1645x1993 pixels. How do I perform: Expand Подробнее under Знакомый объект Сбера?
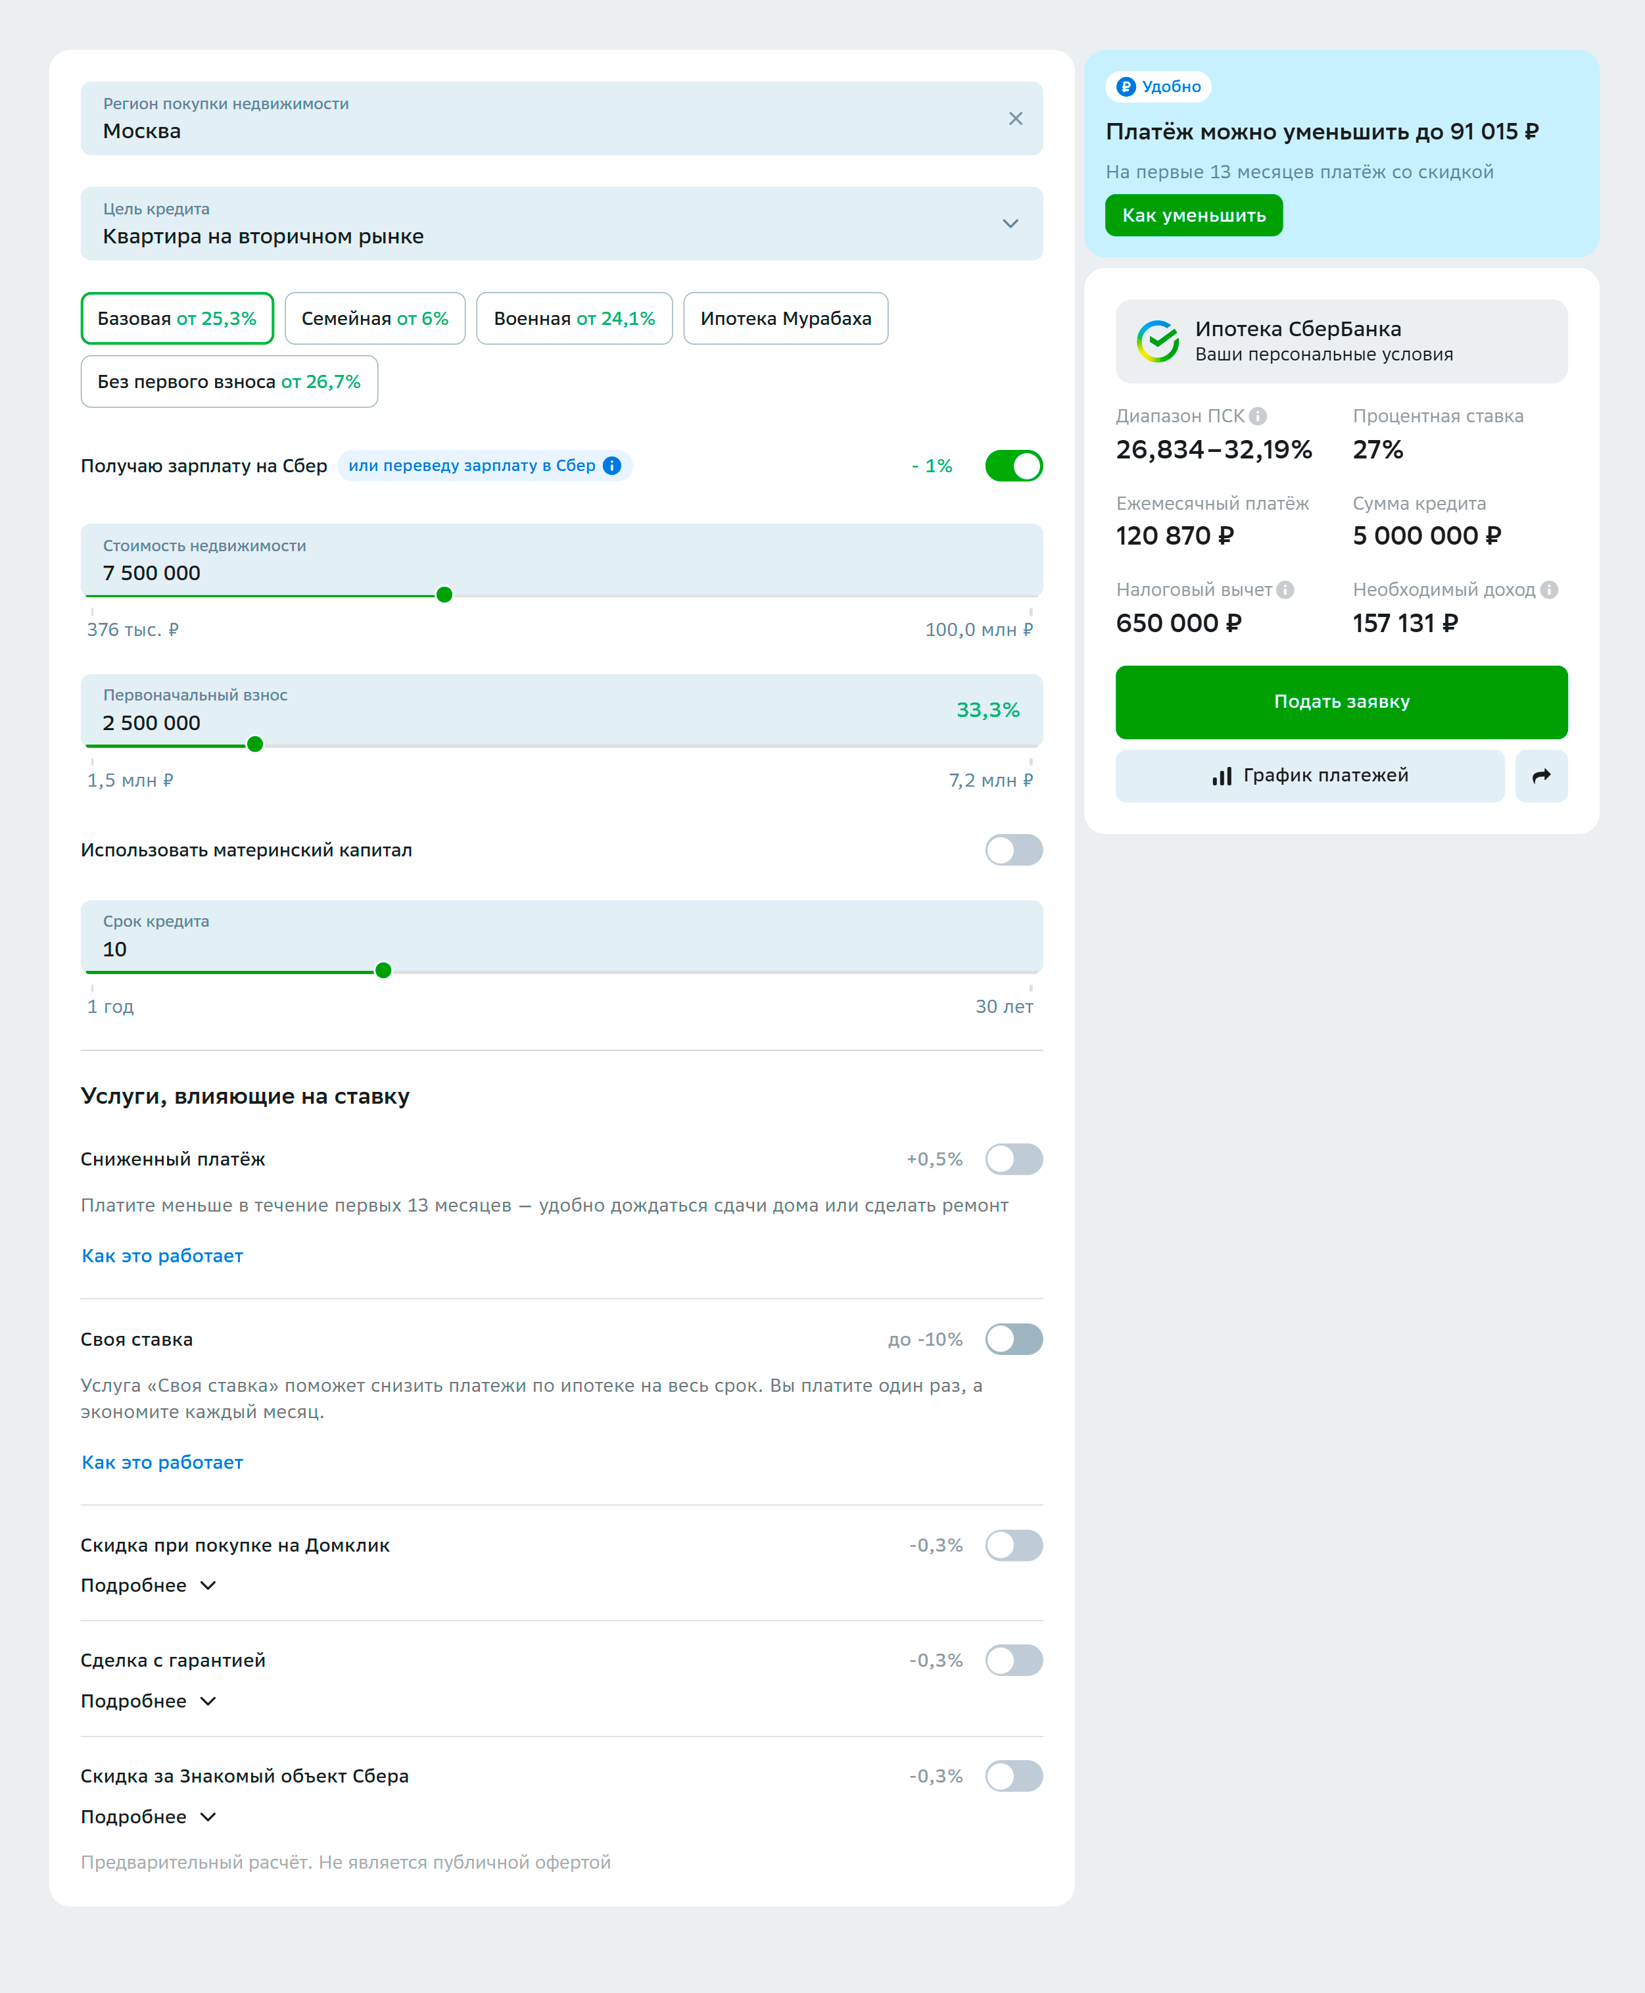coord(149,1817)
